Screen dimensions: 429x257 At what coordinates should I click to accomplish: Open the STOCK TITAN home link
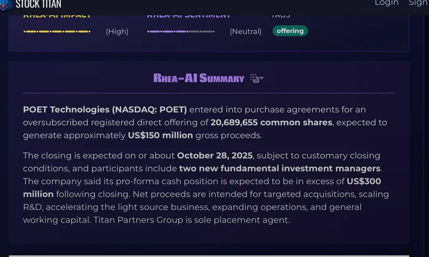click(x=38, y=4)
